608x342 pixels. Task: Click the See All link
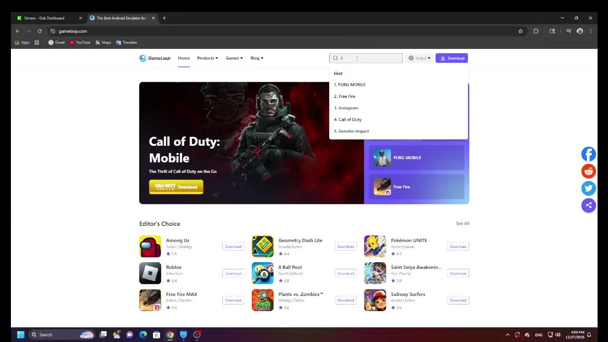[x=462, y=223]
